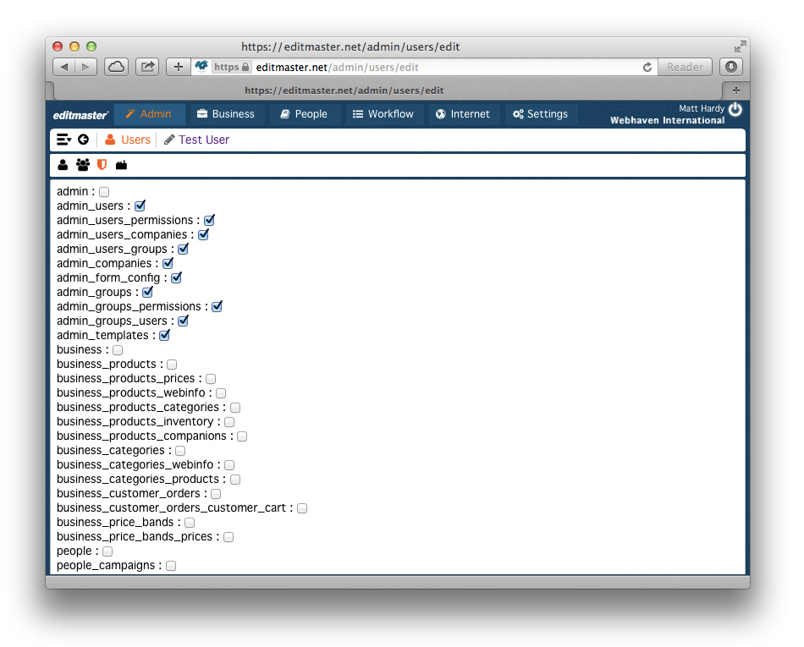Screen dimensions: 804x647
Task: Click the power logout icon
Action: point(735,110)
